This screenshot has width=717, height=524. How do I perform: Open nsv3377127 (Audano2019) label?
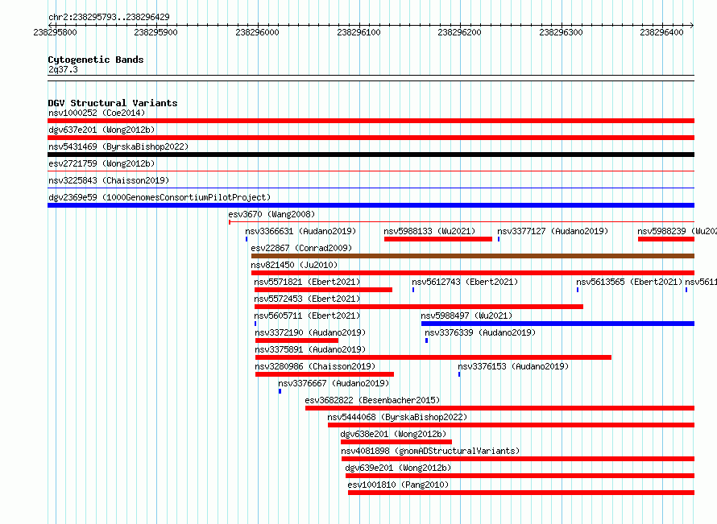click(x=553, y=231)
